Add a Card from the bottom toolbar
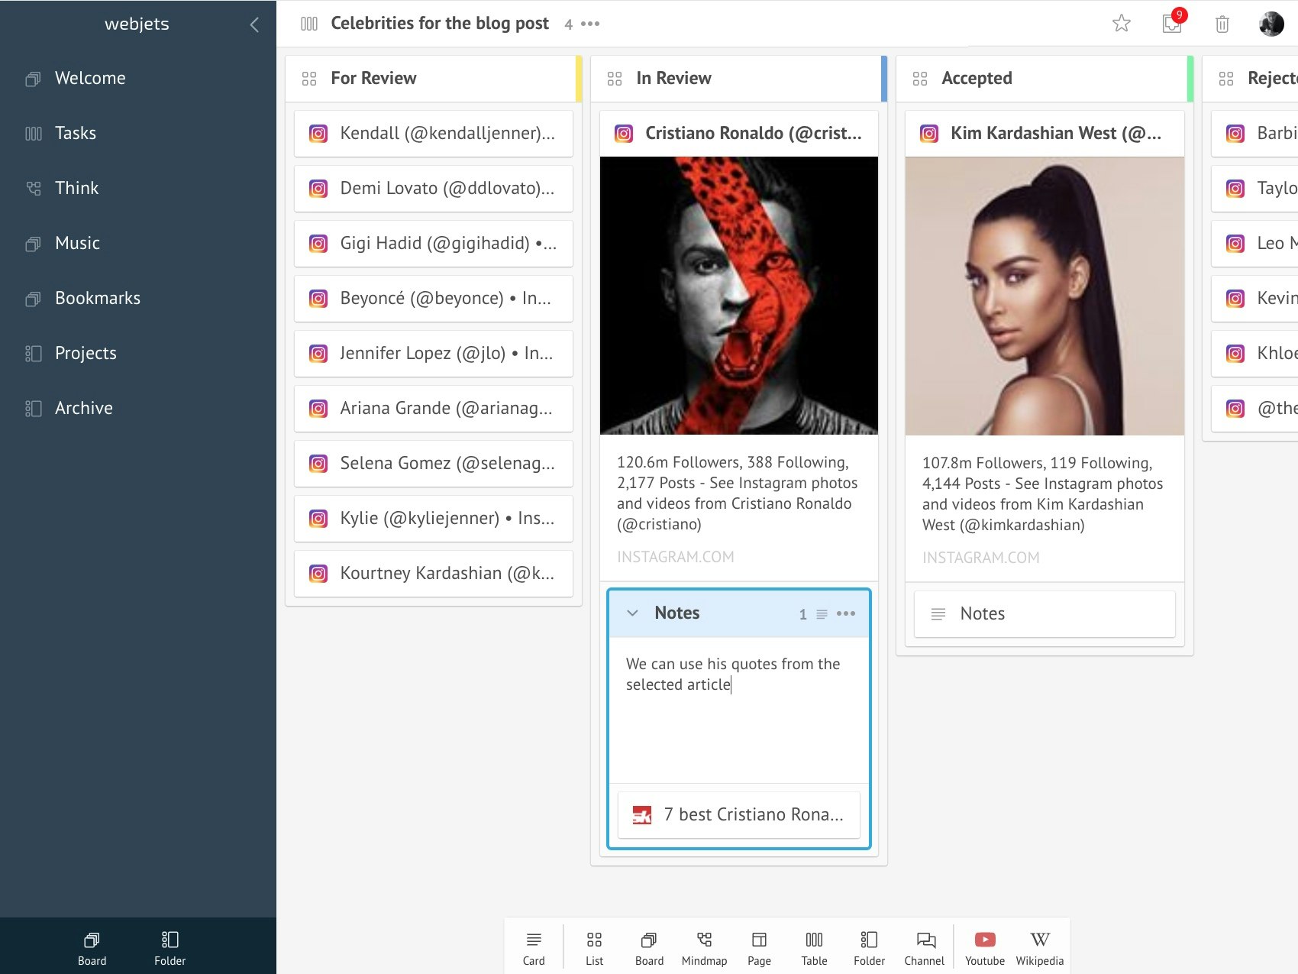 [x=534, y=947]
